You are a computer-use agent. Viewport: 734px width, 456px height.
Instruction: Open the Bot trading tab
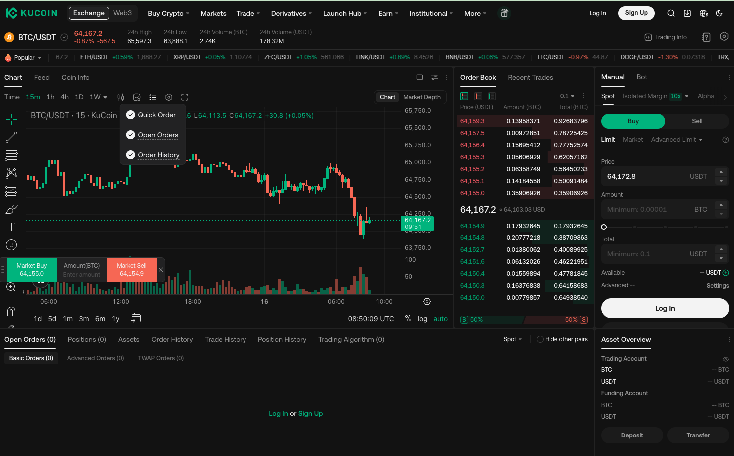click(x=642, y=77)
